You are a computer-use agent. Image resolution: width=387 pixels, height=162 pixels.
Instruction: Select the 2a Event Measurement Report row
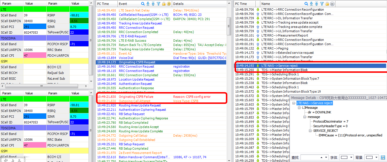[x=161, y=153]
